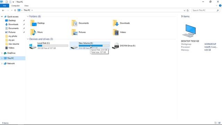Open the Computer ribbon tab
Image resolution: width=222 pixels, height=125 pixels.
[x=15, y=6]
